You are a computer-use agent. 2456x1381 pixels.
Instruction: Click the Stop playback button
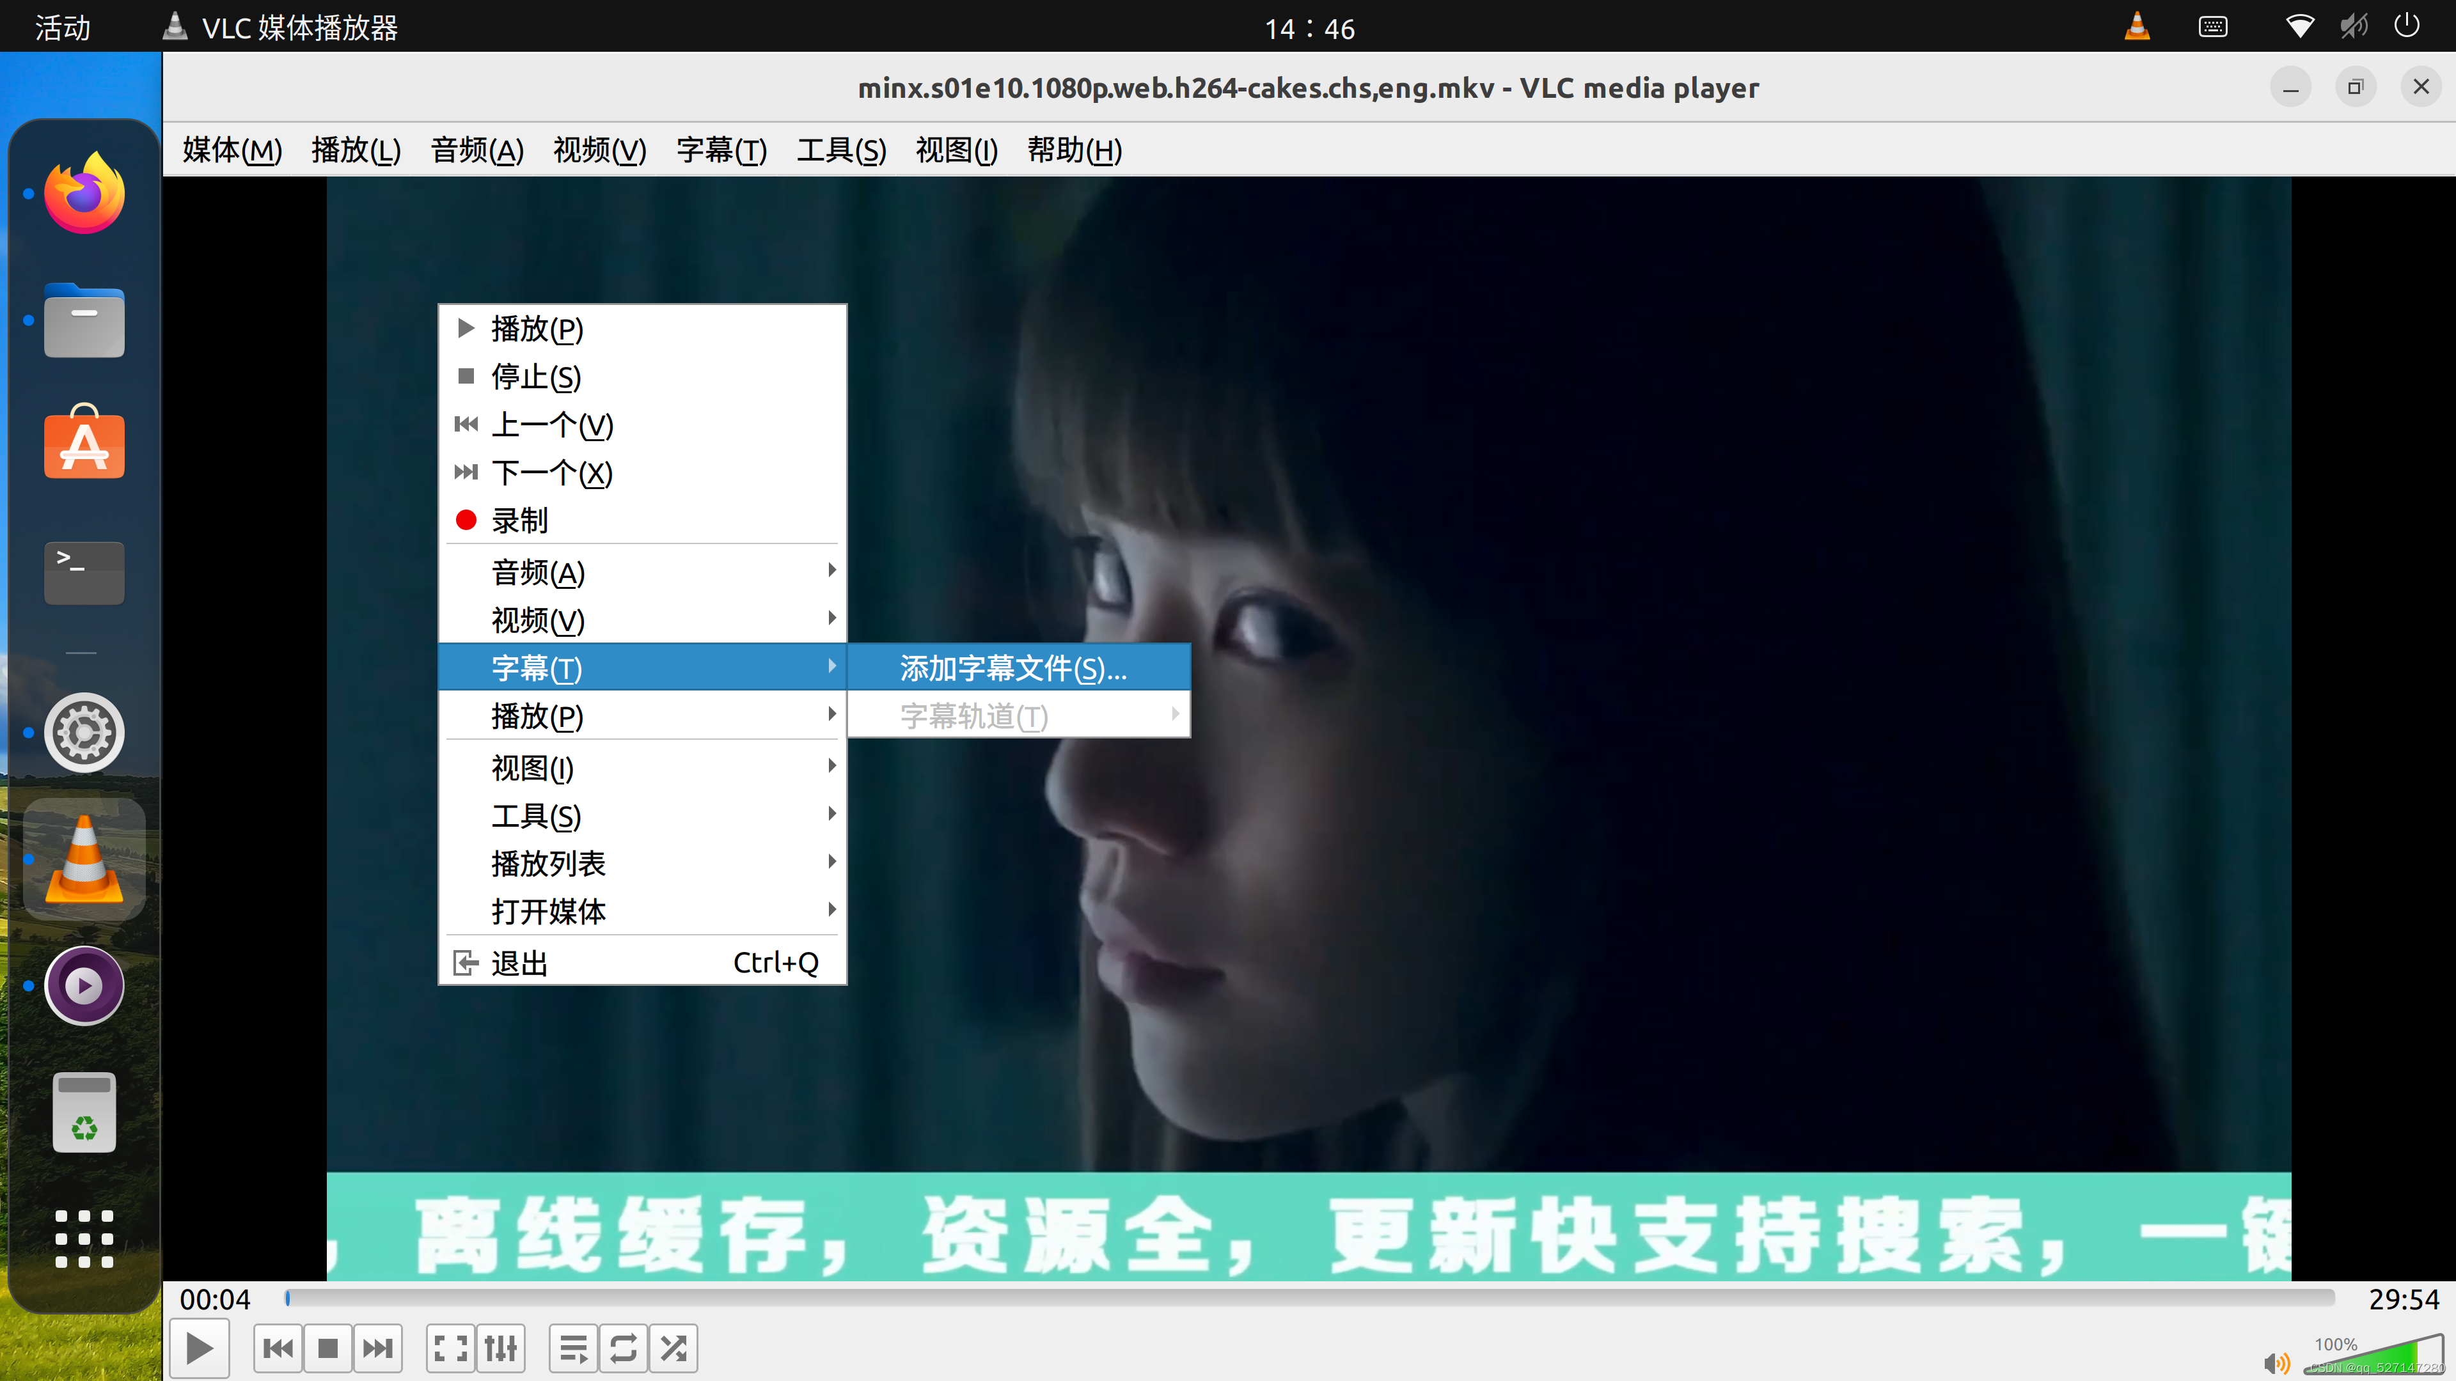pyautogui.click(x=328, y=1348)
